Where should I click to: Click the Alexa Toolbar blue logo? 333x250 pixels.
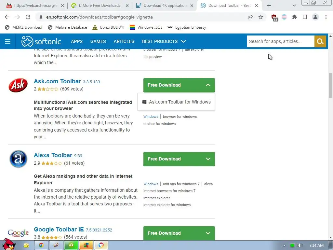point(18,159)
